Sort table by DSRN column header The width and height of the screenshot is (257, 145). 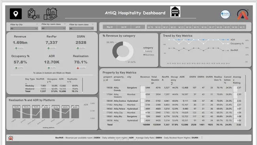193,77
